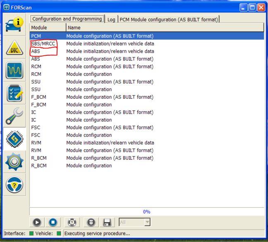
Task: Select R_BCM plain Module configuration row
Action: pos(147,166)
